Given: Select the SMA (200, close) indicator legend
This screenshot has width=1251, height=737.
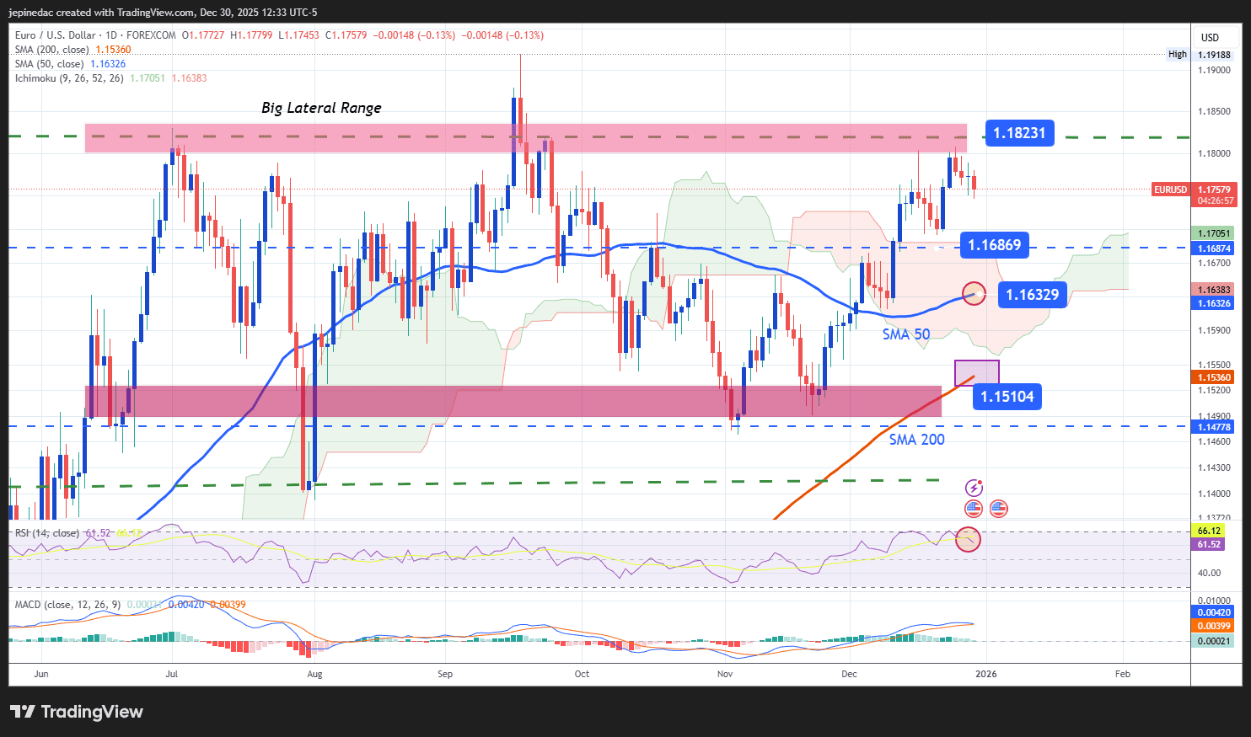Looking at the screenshot, I should coord(51,50).
